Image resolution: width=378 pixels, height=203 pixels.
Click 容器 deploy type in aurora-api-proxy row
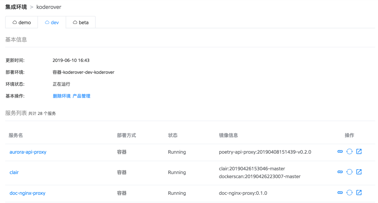(122, 152)
